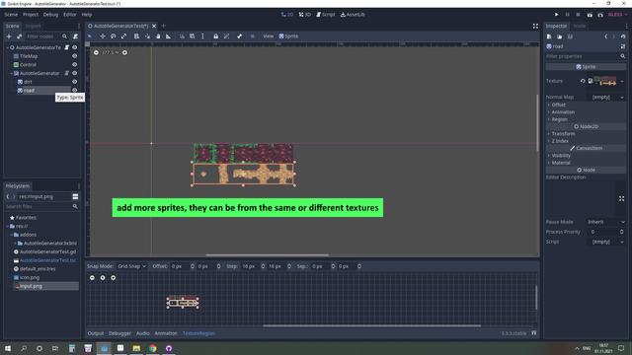This screenshot has height=355, width=632.
Task: Select input.png in the FileSystem panel
Action: pyautogui.click(x=31, y=286)
